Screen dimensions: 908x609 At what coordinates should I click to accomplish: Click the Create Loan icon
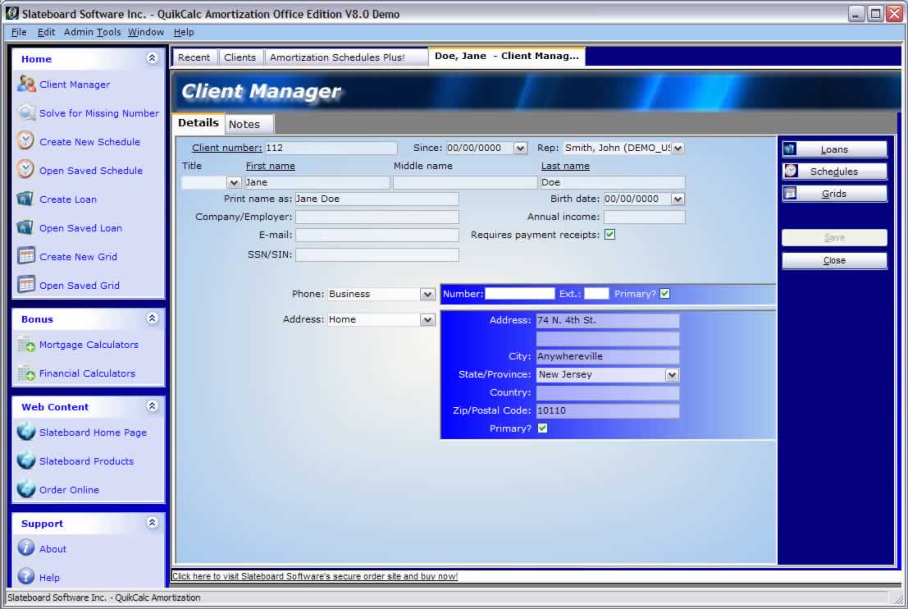point(26,199)
